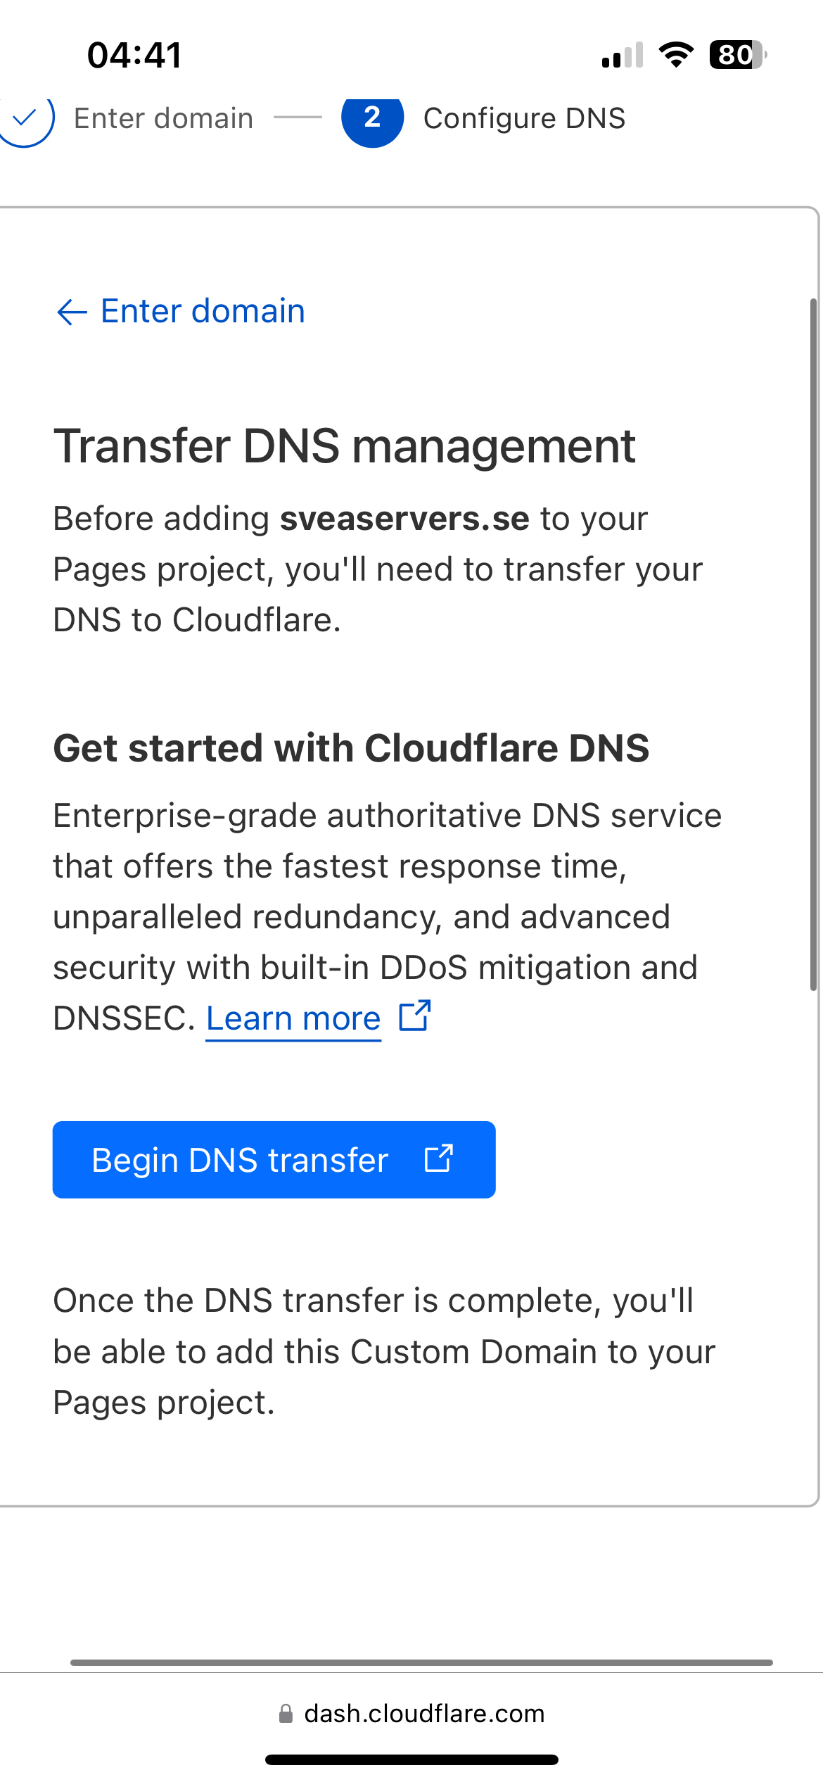Screen dimensions: 823x1782
Task: Tap the lock icon in address bar
Action: coord(286,1713)
